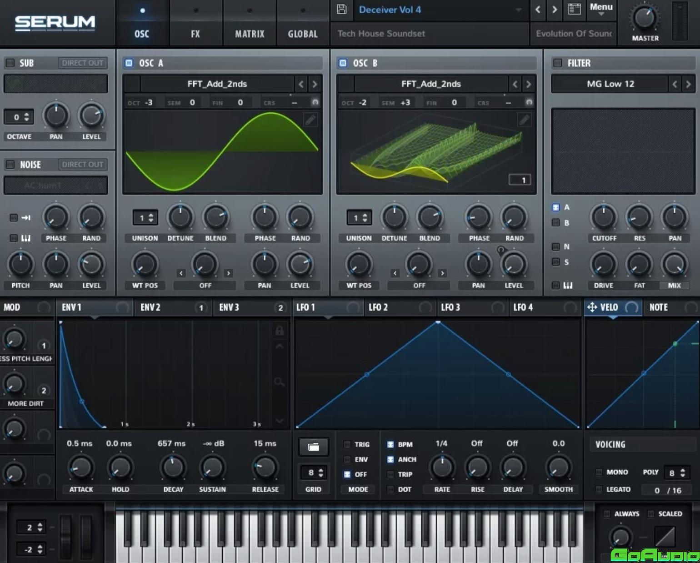Toggle filter keytrack keyboard icon checkbox
The width and height of the screenshot is (700, 563).
coord(555,285)
